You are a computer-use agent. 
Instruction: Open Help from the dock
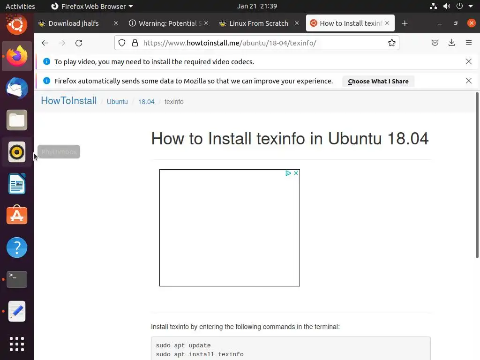(17, 247)
